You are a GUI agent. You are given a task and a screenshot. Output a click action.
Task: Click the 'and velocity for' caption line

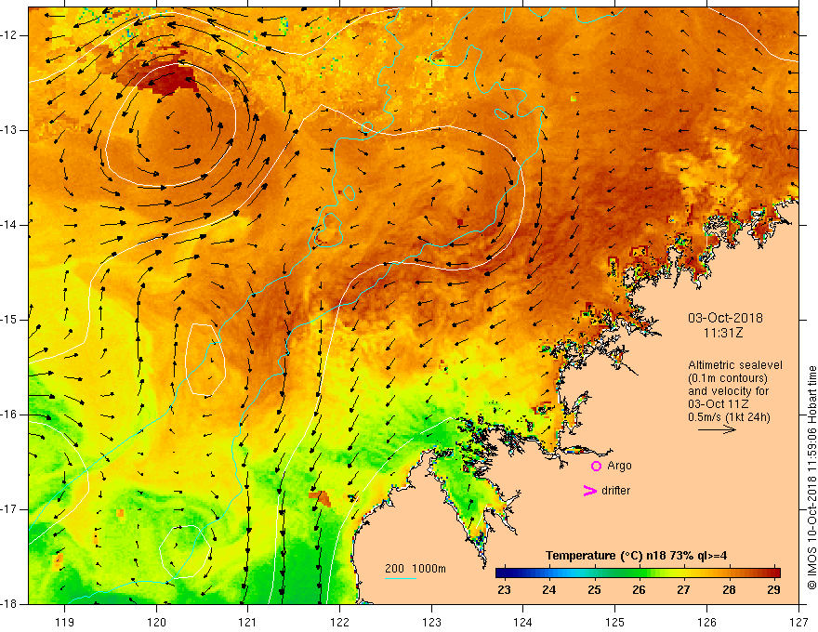tap(728, 391)
